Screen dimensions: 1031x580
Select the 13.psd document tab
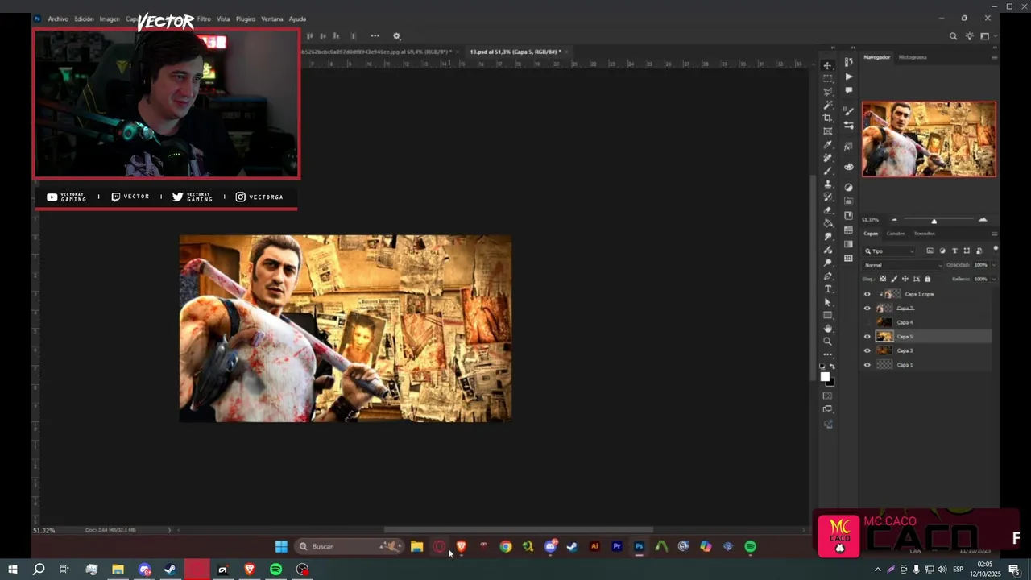(515, 52)
